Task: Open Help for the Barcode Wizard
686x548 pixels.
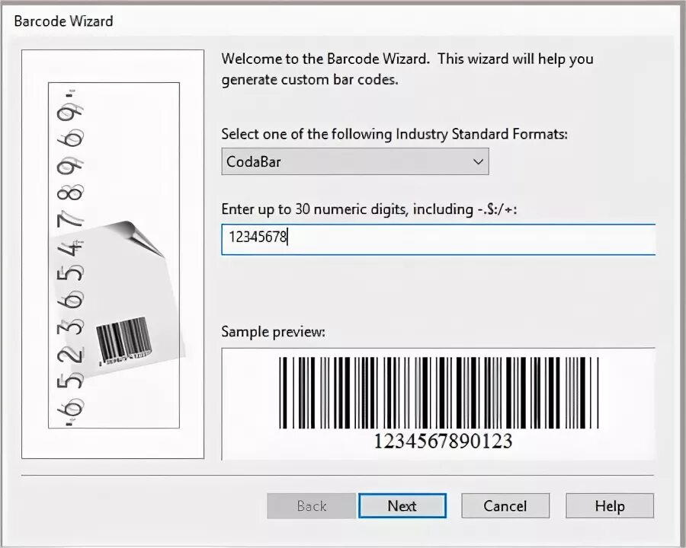Action: [x=610, y=505]
